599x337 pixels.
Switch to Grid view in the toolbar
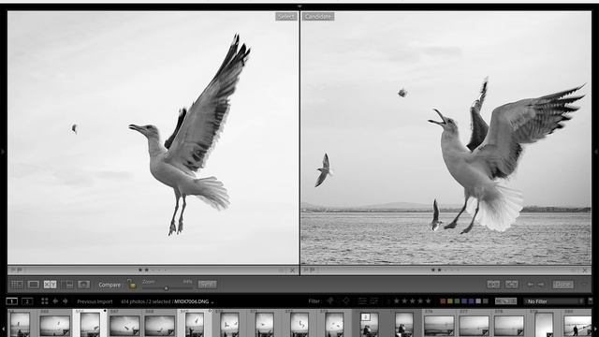tap(17, 285)
